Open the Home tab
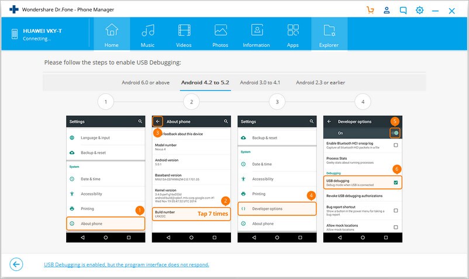This screenshot has height=279, width=469. point(112,34)
